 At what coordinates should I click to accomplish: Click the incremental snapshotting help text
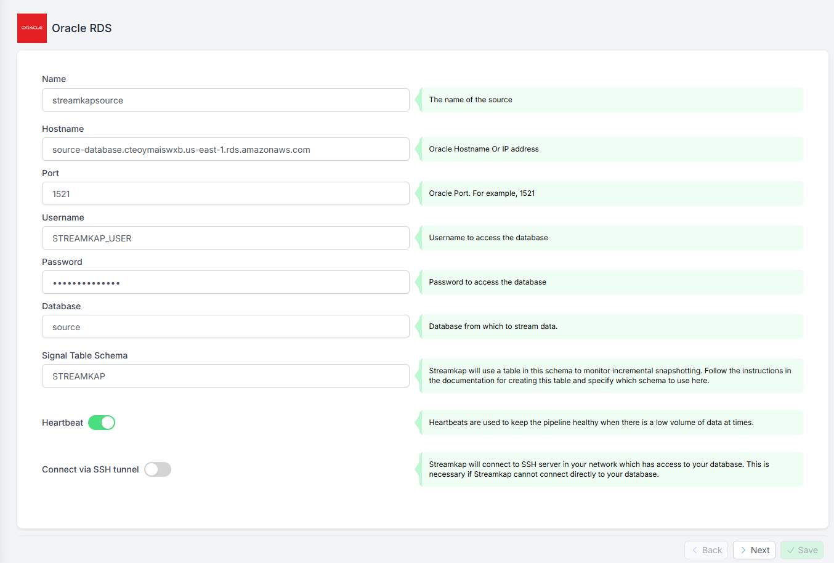coord(610,376)
